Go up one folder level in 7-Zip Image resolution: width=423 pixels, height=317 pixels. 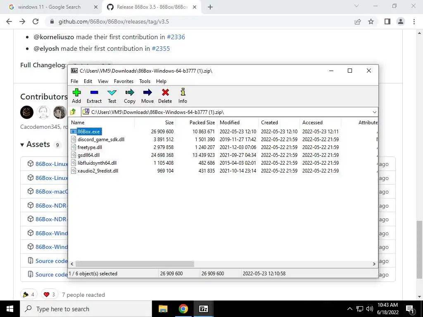tap(73, 111)
